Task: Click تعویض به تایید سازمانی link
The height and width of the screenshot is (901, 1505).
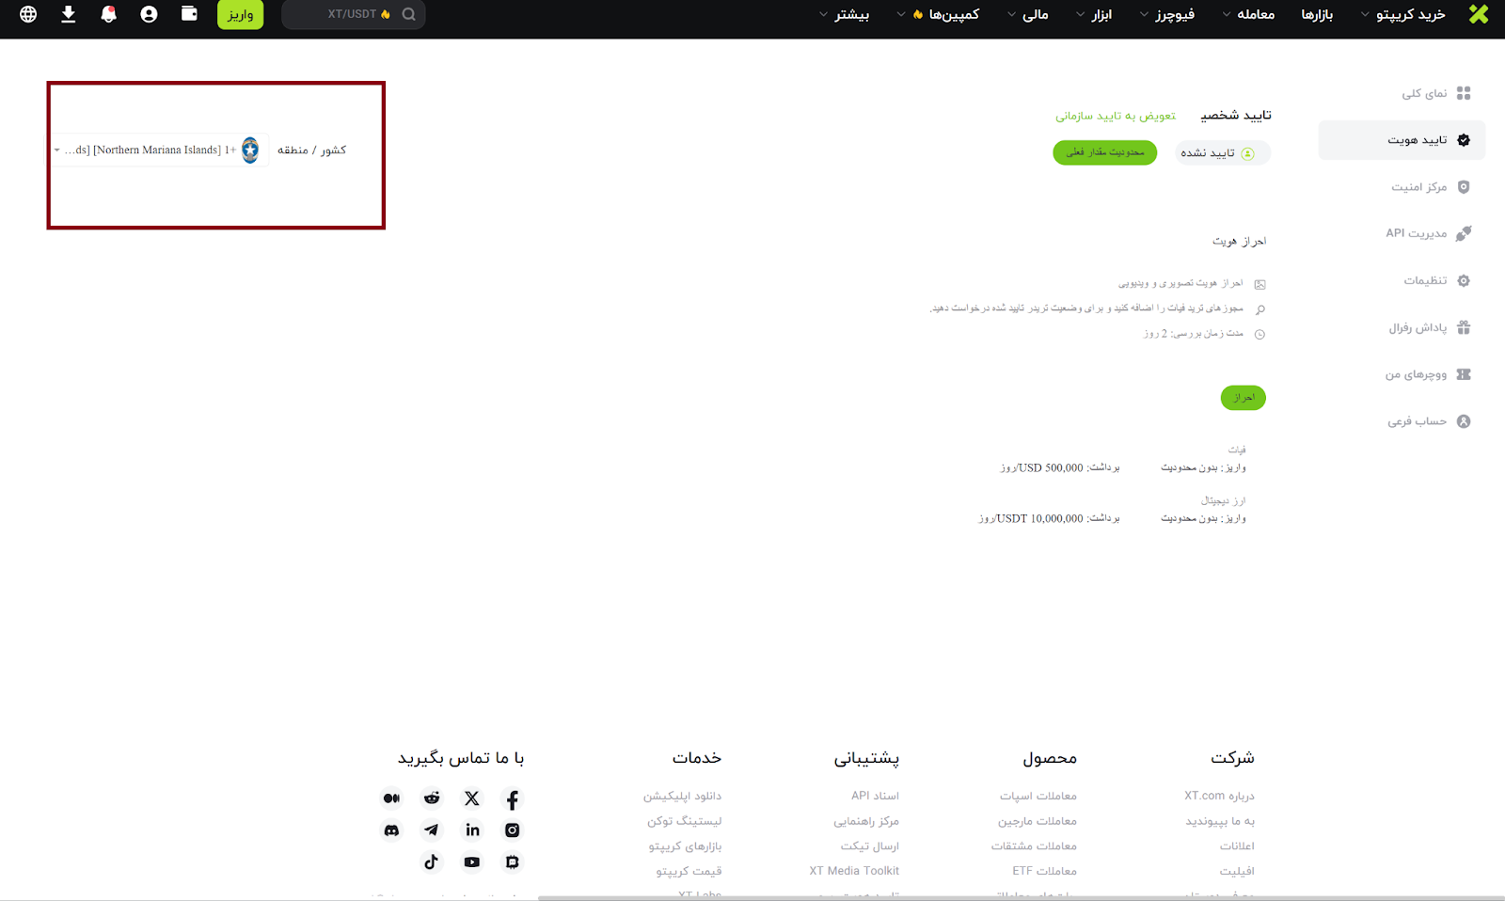Action: (x=1116, y=116)
